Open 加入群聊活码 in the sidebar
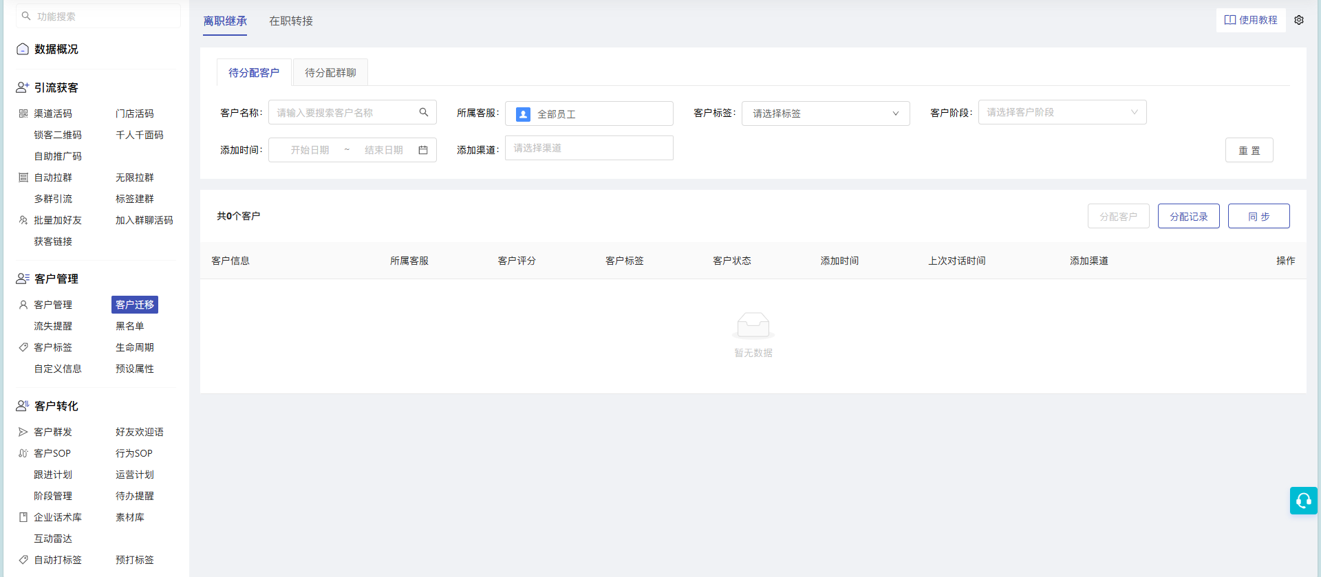 tap(144, 220)
